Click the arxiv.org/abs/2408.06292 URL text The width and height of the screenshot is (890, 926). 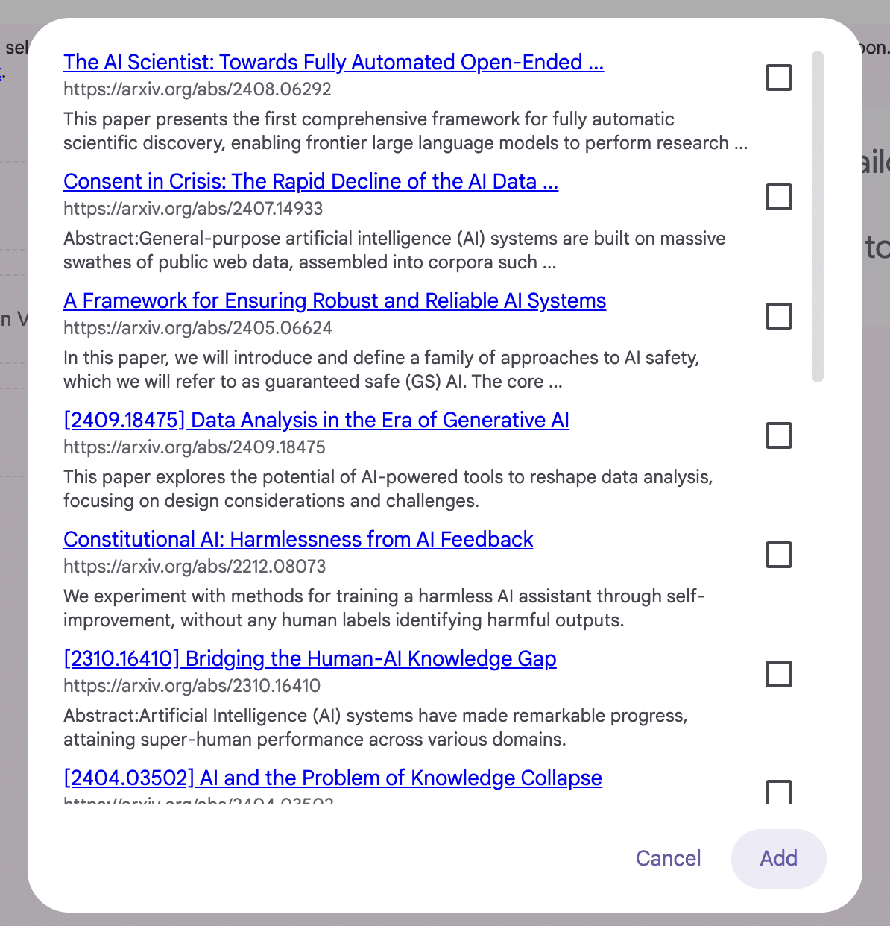click(198, 89)
